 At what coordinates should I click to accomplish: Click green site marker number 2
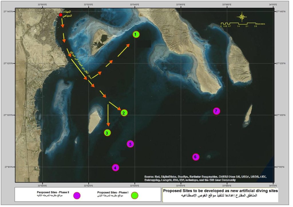(124, 113)
